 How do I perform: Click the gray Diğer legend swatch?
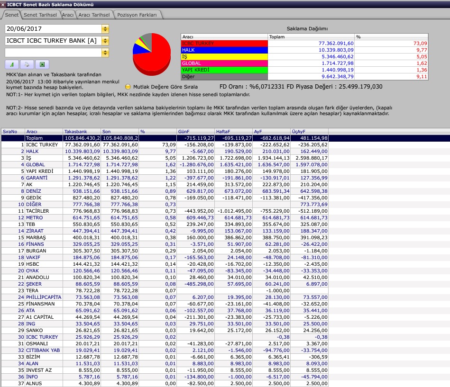(x=224, y=77)
